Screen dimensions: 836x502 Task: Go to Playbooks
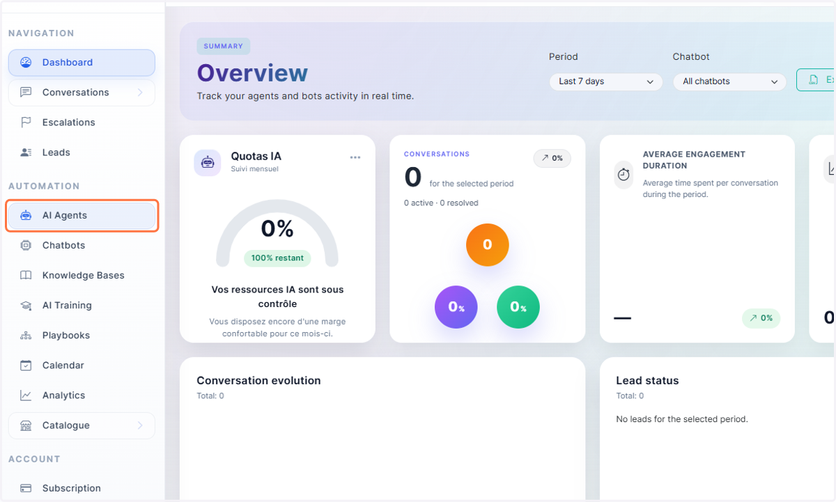click(82, 335)
